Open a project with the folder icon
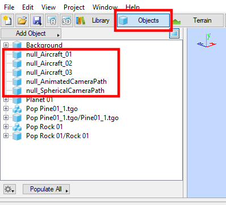This screenshot has height=205, width=226. tap(22, 20)
